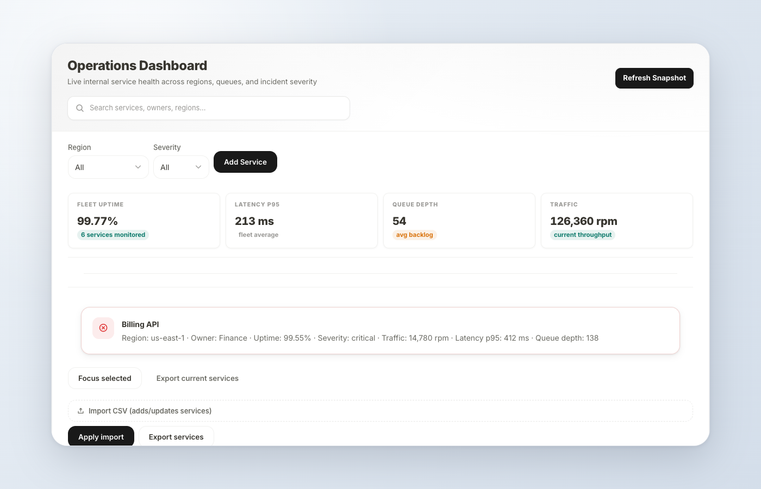Click the 'fleet average' label

click(258, 235)
